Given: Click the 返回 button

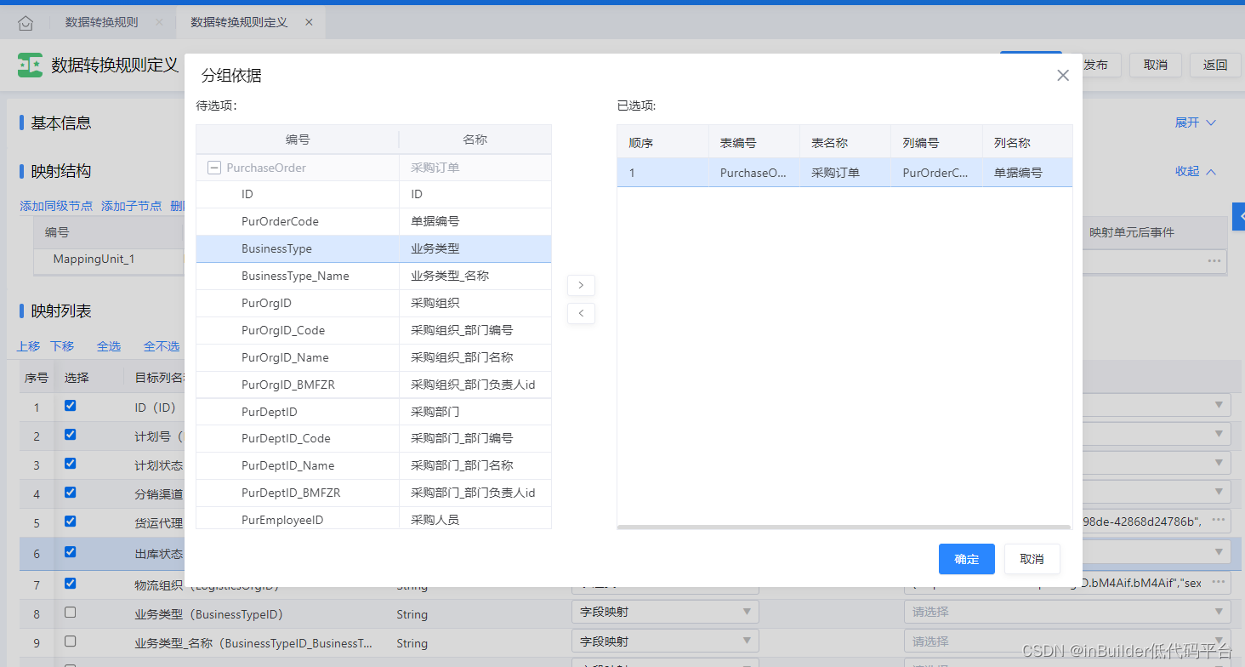Looking at the screenshot, I should 1215,65.
